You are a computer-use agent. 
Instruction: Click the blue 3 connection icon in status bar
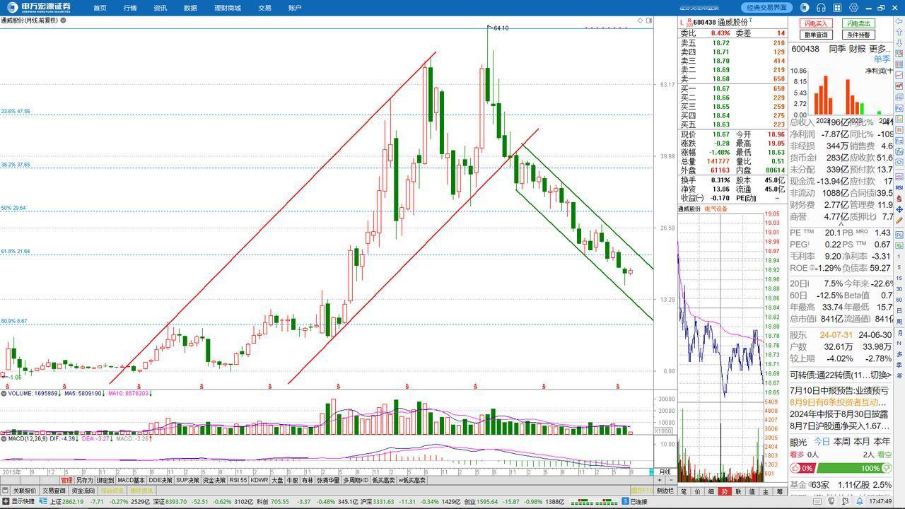(x=625, y=502)
